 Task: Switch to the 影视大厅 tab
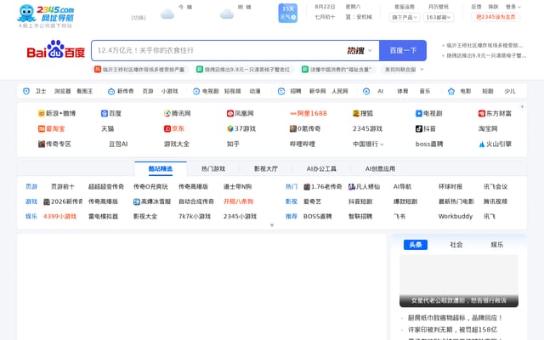coord(266,168)
